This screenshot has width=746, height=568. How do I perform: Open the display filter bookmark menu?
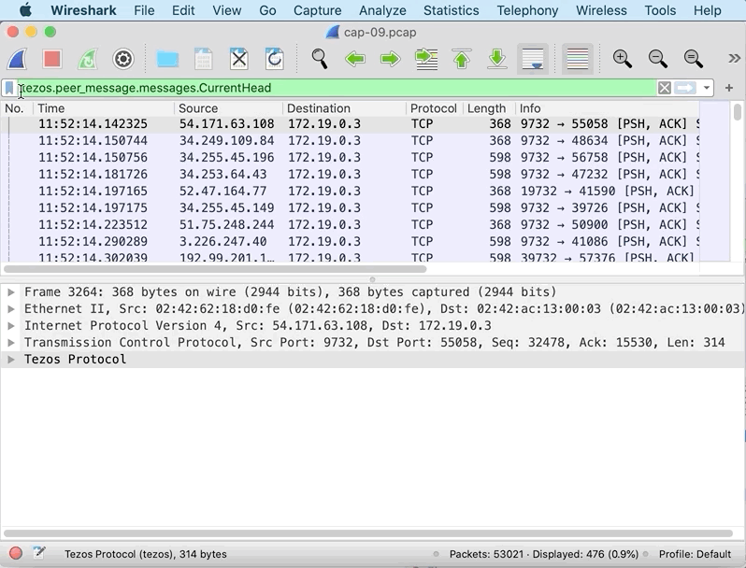[9, 88]
